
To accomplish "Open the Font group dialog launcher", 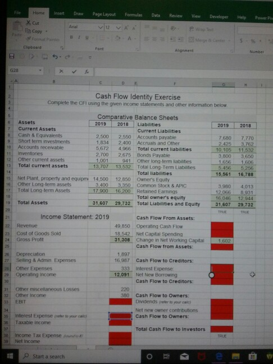I will pos(137,49).
